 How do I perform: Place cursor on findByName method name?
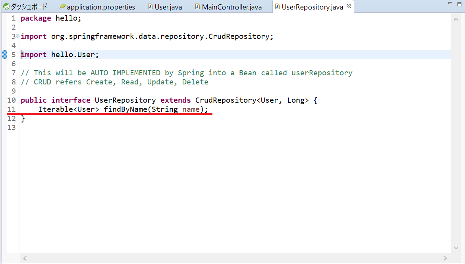pyautogui.click(x=125, y=109)
